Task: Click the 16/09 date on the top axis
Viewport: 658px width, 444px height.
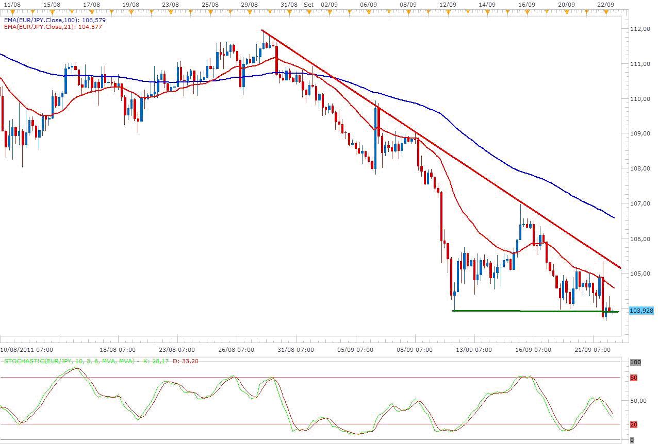Action: 527,4
